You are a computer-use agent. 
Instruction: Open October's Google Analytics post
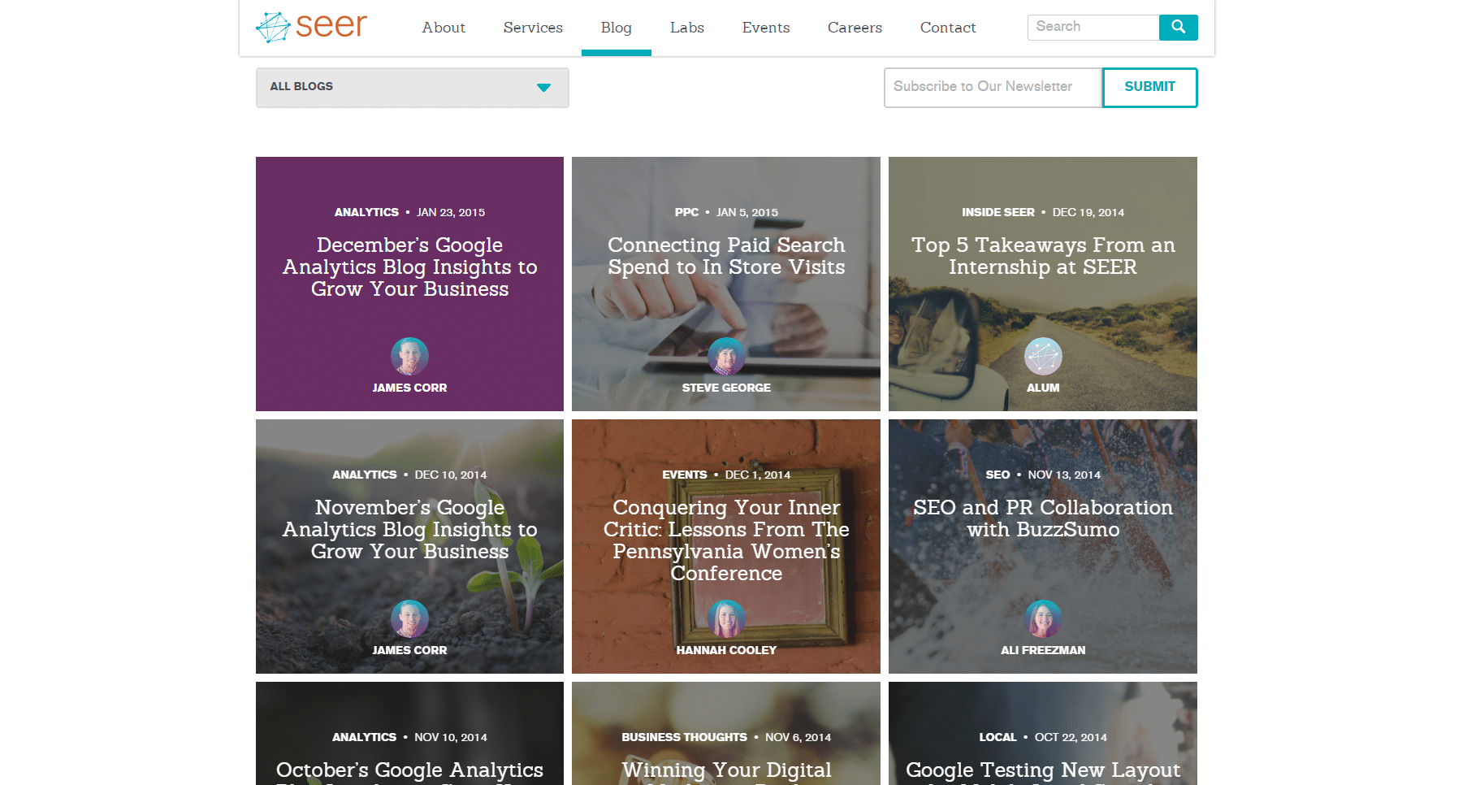coord(409,771)
